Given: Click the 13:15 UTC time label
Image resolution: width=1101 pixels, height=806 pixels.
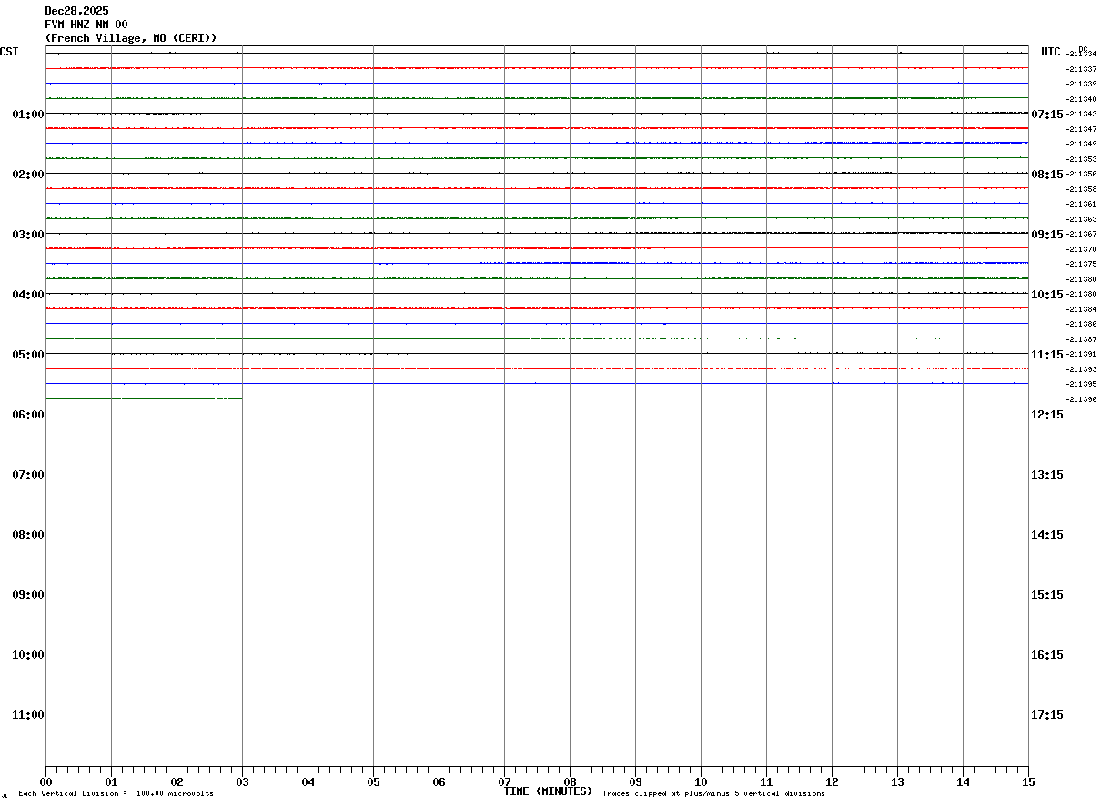Looking at the screenshot, I should click(1046, 474).
